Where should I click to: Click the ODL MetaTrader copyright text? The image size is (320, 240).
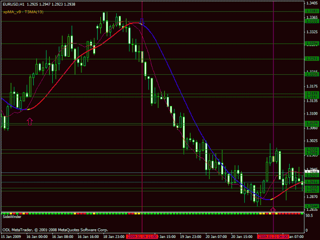coord(55,230)
